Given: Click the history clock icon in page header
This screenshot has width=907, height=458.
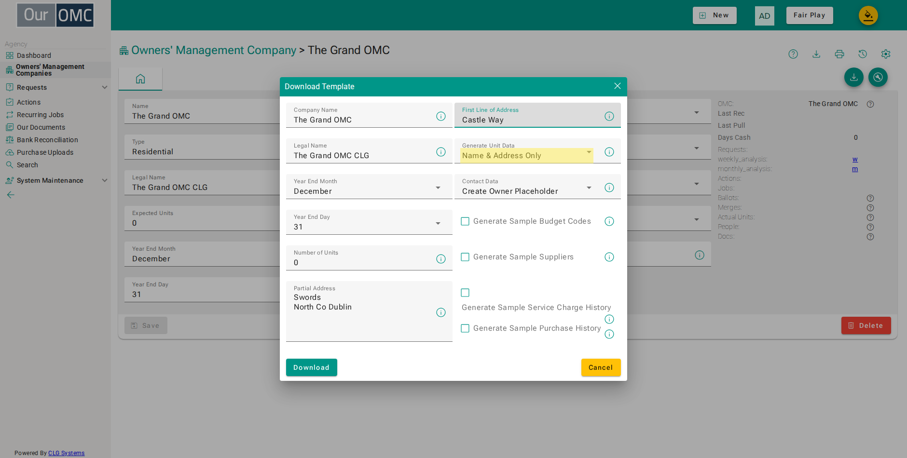Looking at the screenshot, I should click(863, 54).
